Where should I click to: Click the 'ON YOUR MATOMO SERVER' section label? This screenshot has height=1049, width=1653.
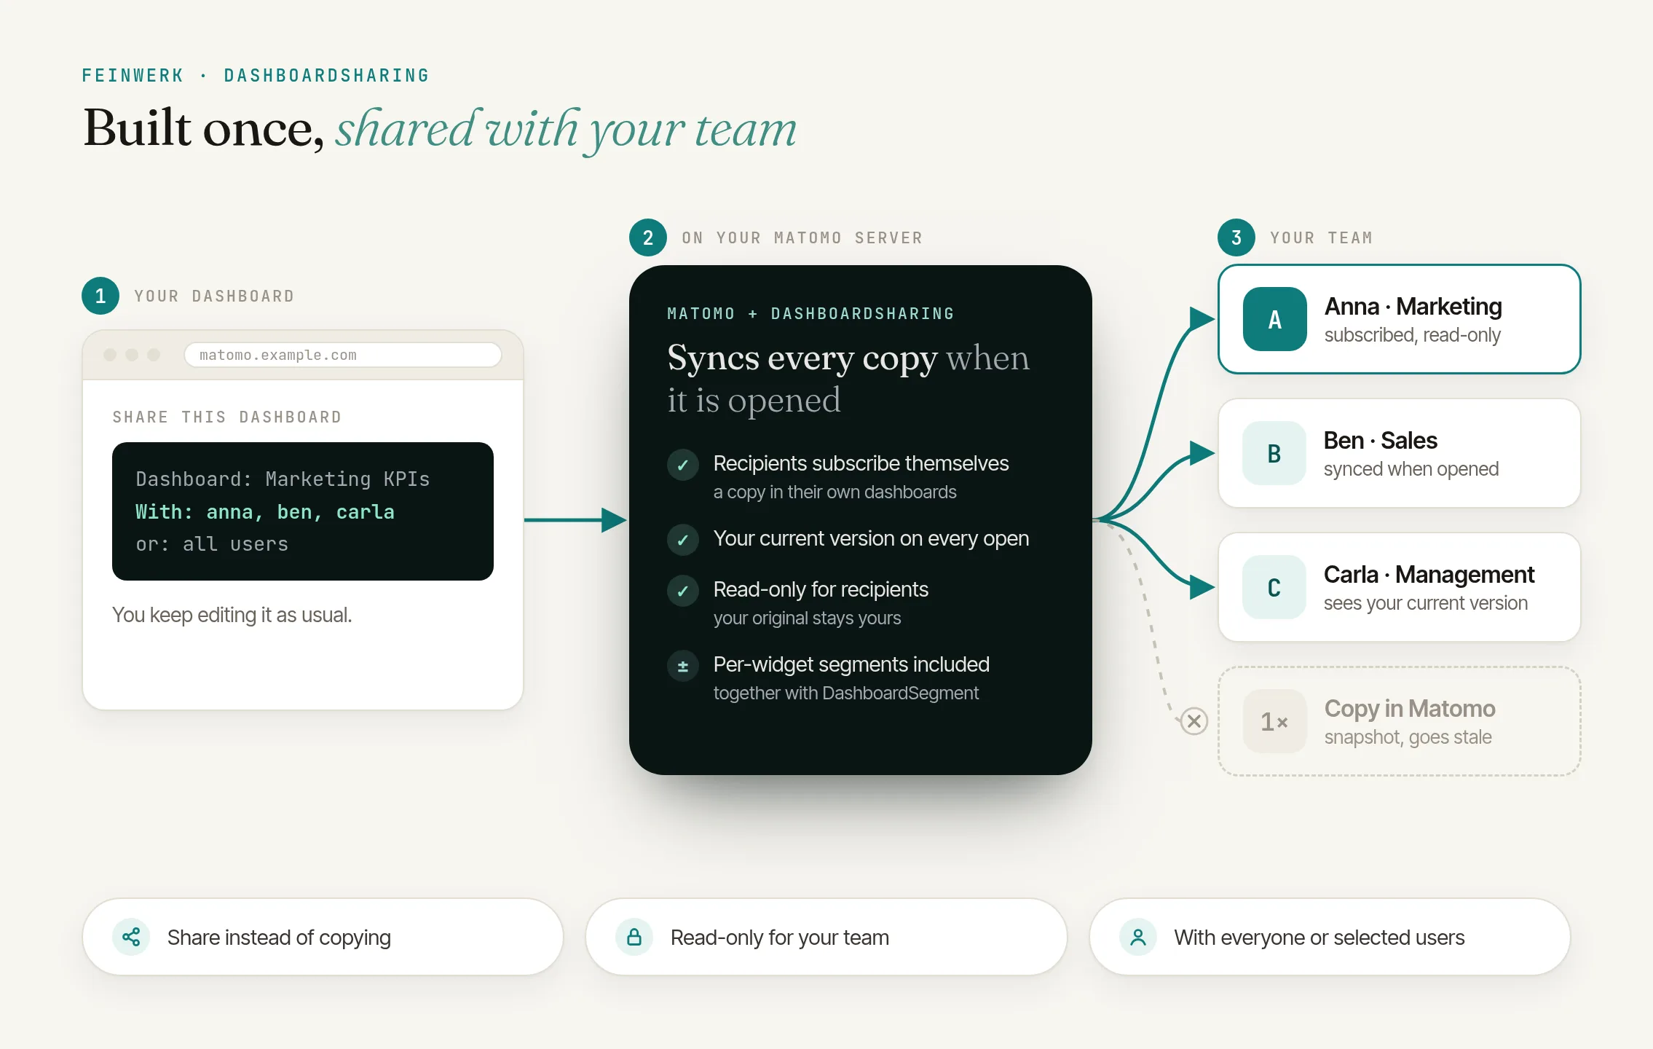(x=802, y=237)
